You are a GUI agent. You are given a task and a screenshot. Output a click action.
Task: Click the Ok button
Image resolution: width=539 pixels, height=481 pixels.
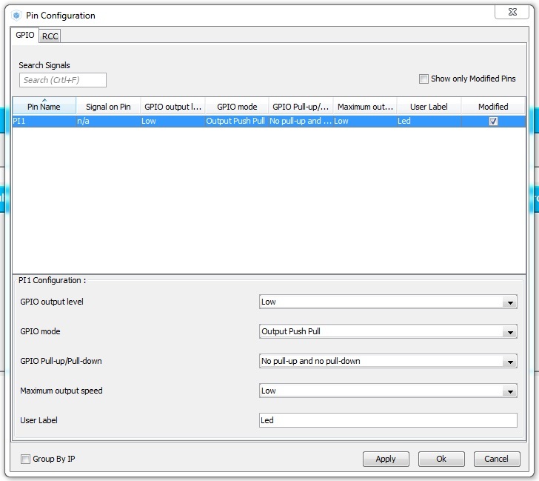[x=441, y=459]
